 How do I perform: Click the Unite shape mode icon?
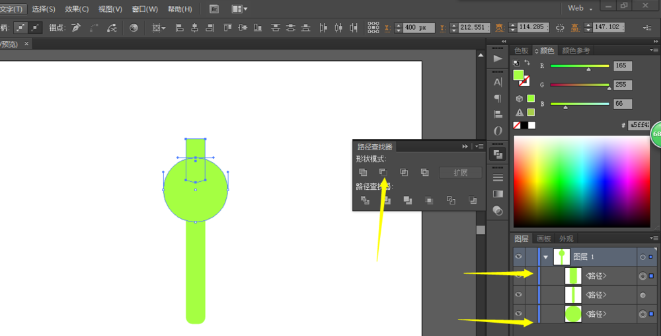tap(363, 173)
